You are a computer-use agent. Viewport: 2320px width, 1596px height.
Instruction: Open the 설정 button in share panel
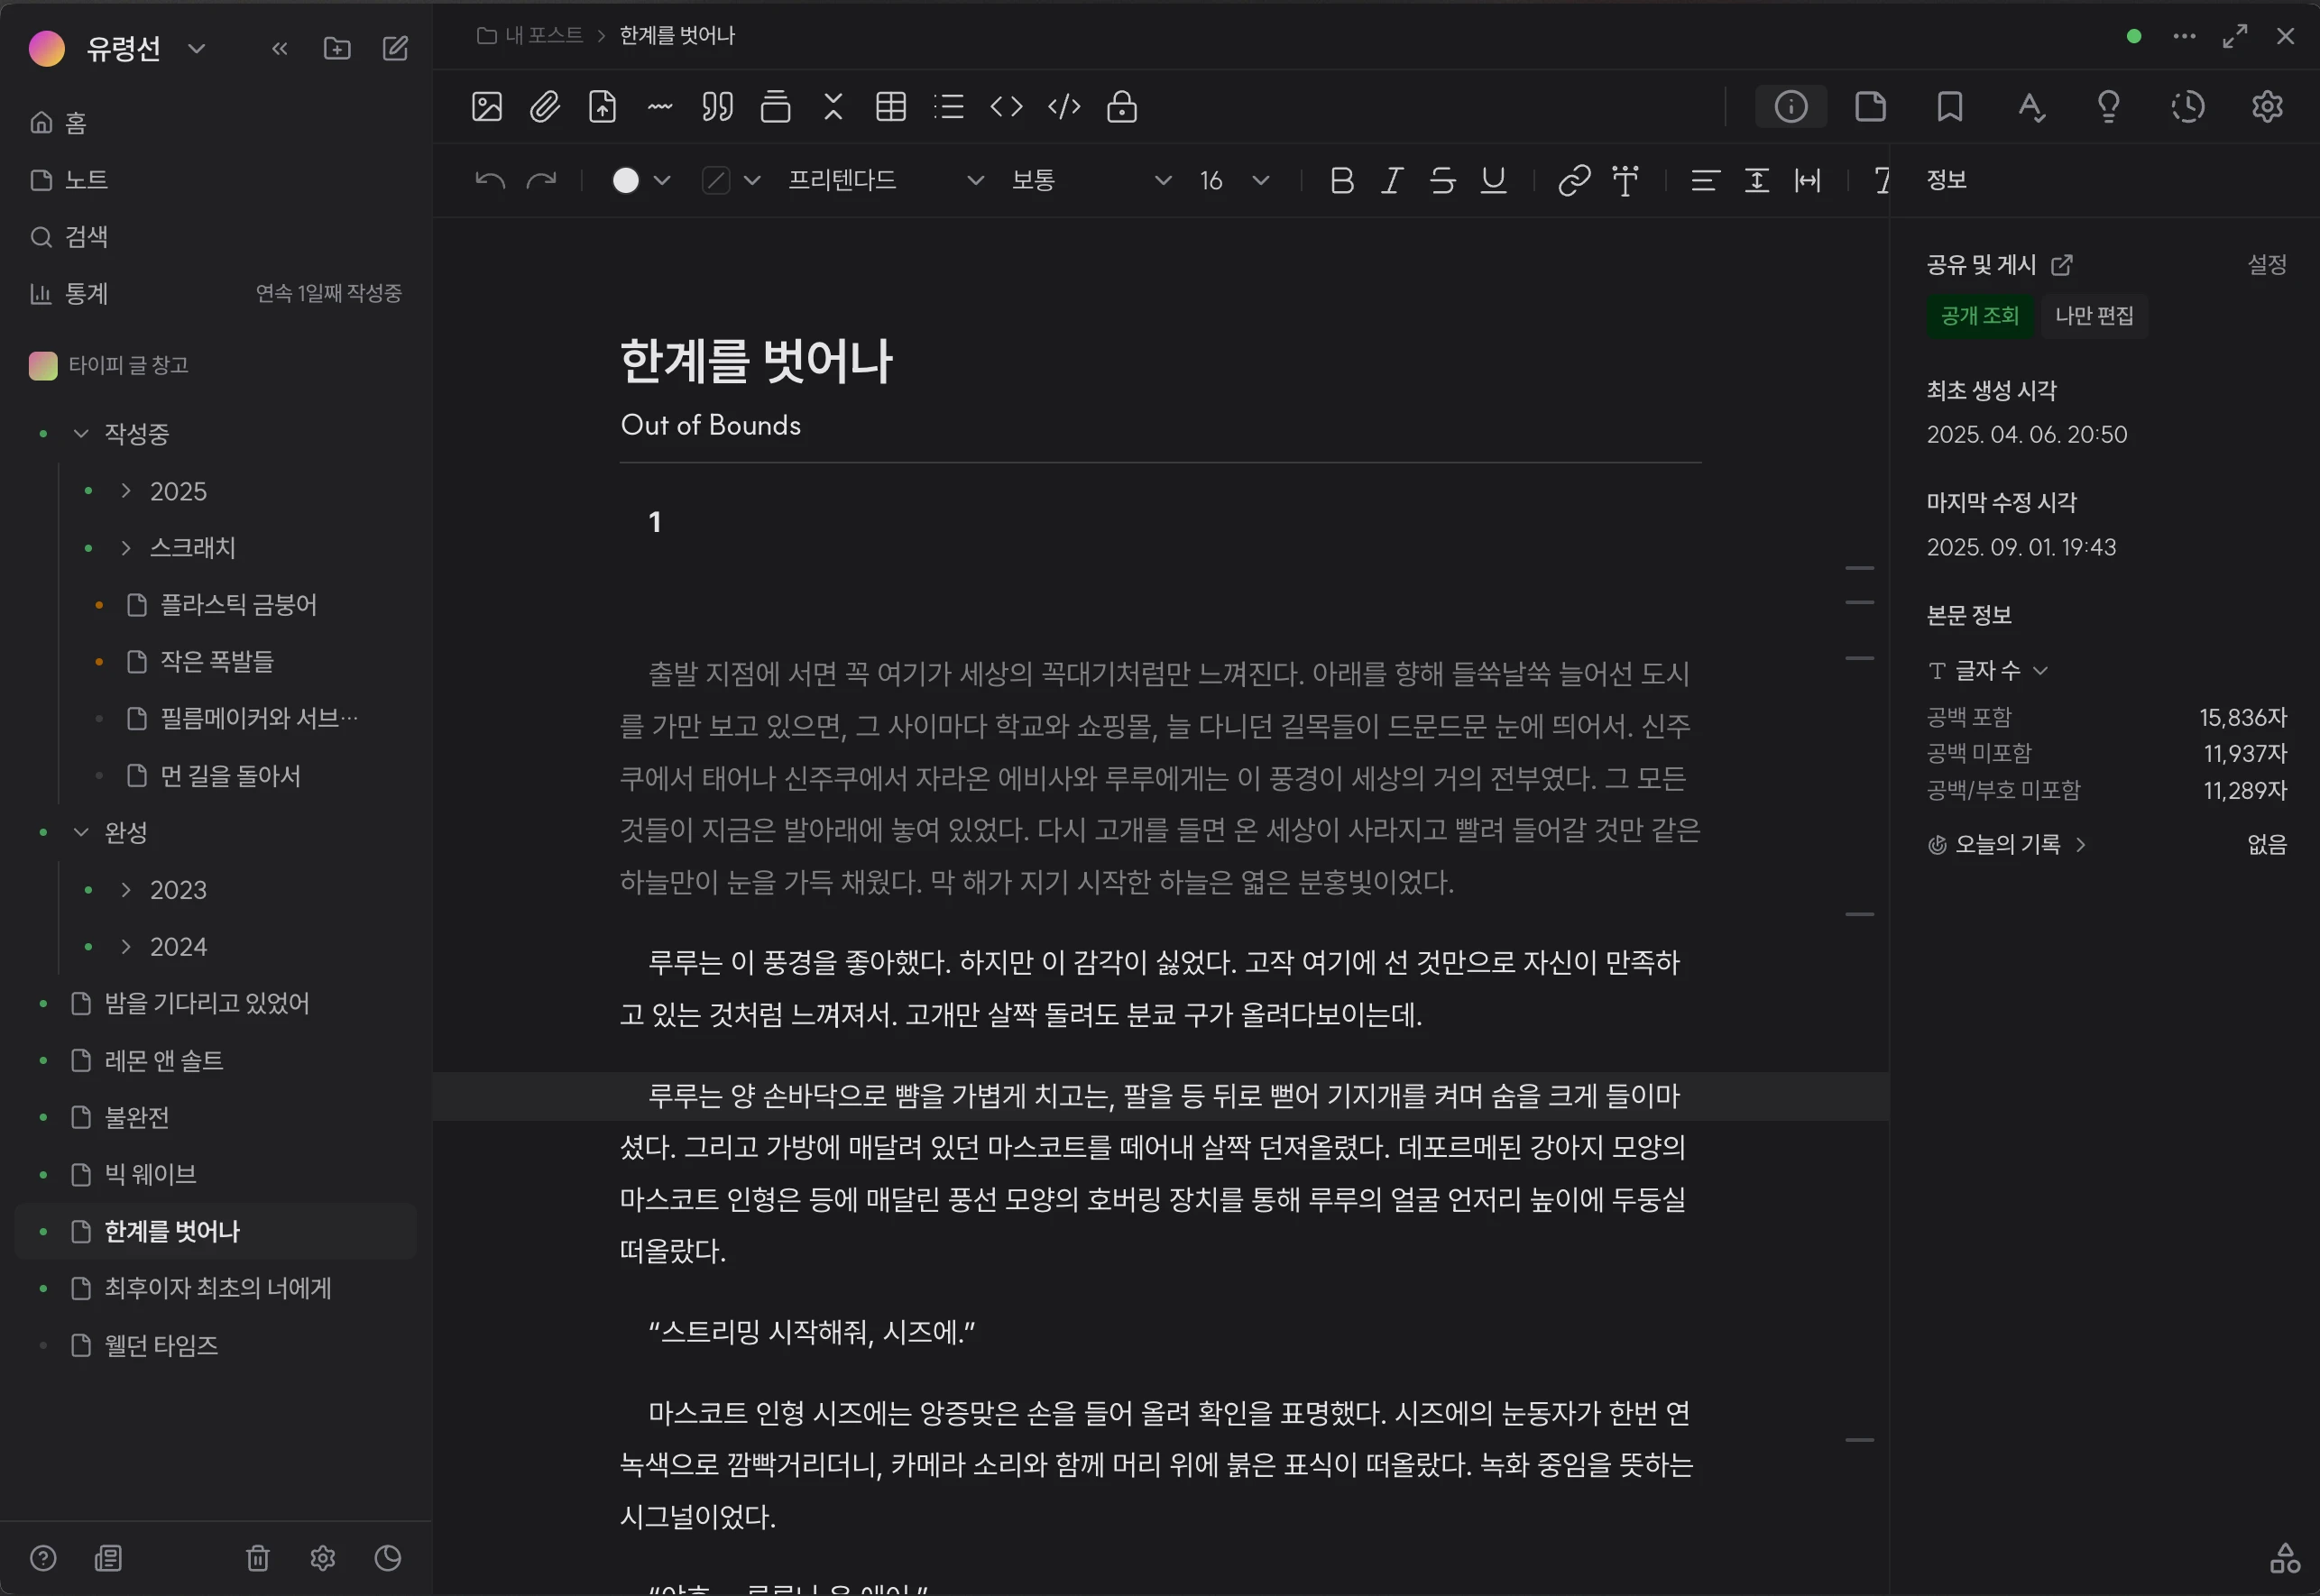coord(2267,263)
